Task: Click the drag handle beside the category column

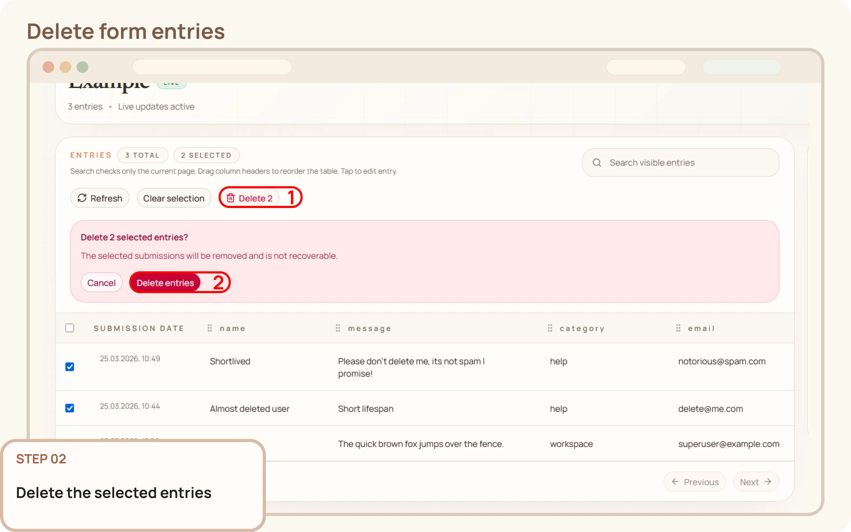Action: coord(551,328)
